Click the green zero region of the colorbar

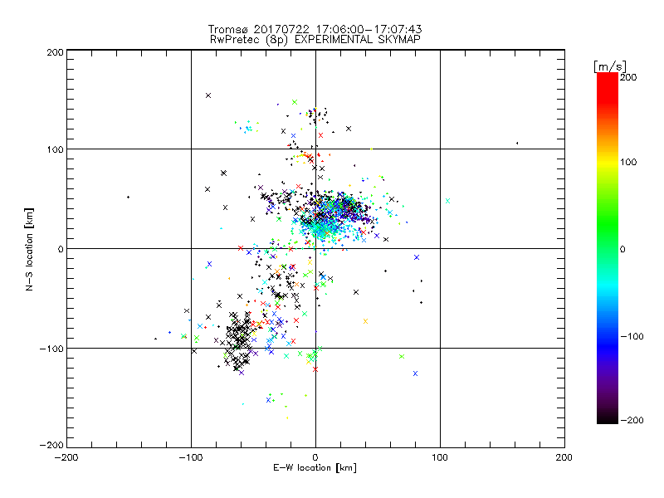(608, 248)
